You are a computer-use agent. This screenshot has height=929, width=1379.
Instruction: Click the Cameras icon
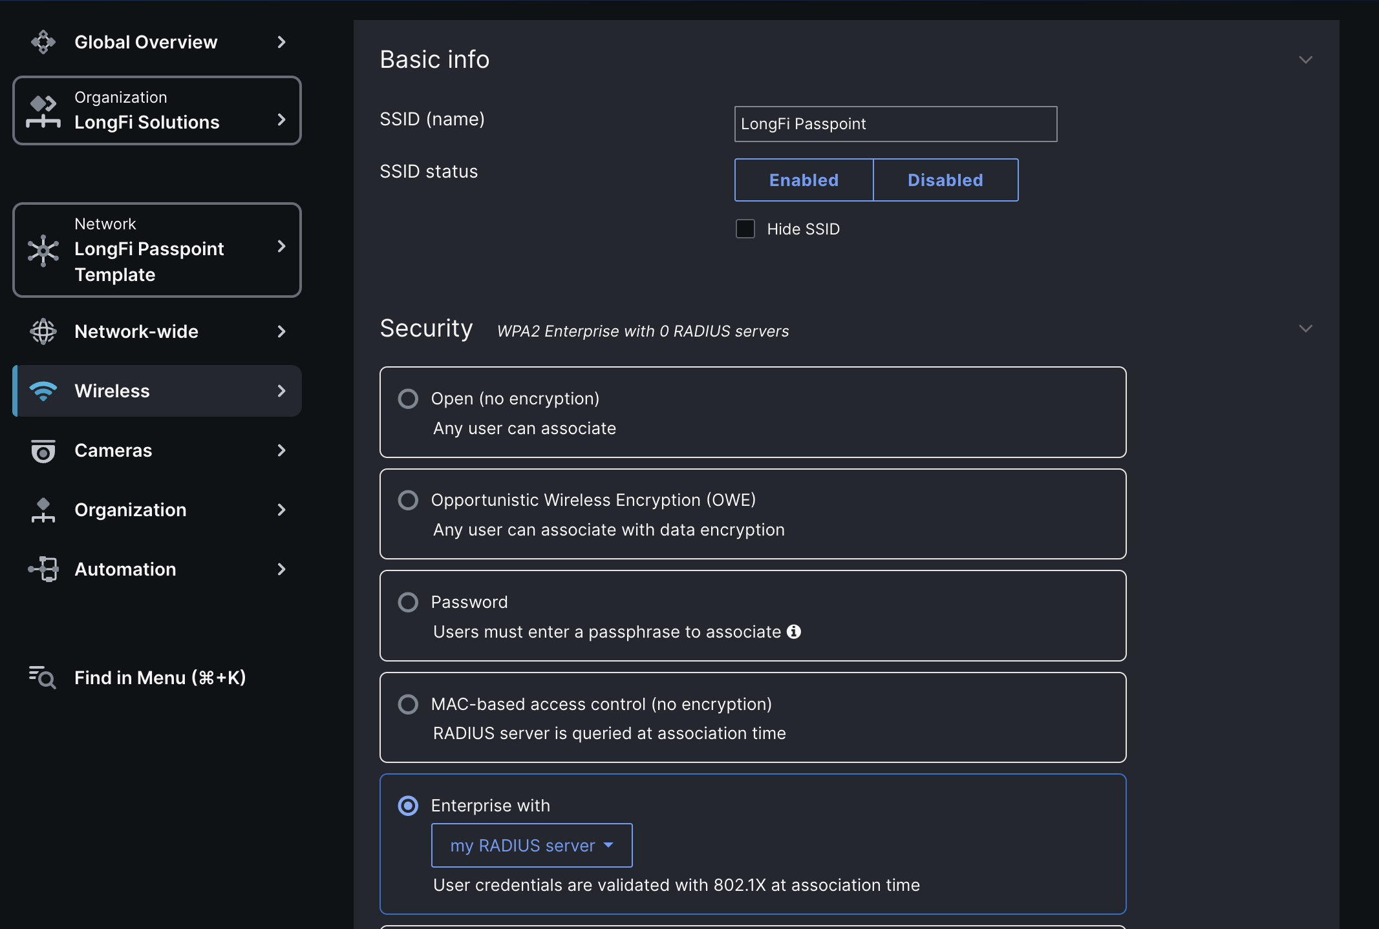pyautogui.click(x=43, y=450)
